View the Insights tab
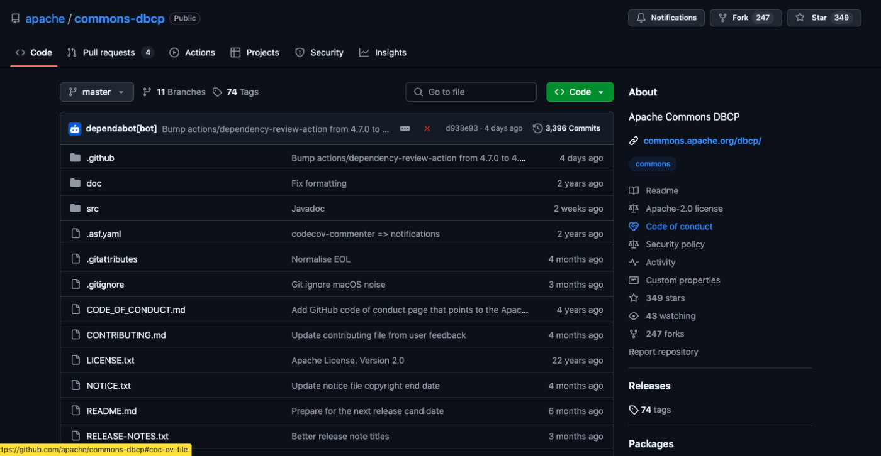 pos(383,53)
